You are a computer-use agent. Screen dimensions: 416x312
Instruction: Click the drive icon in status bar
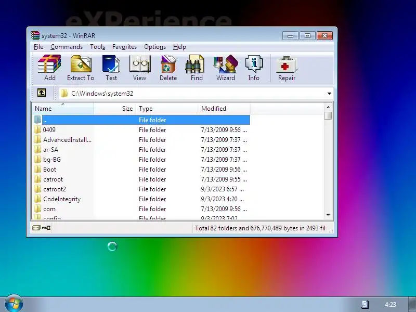coord(36,228)
